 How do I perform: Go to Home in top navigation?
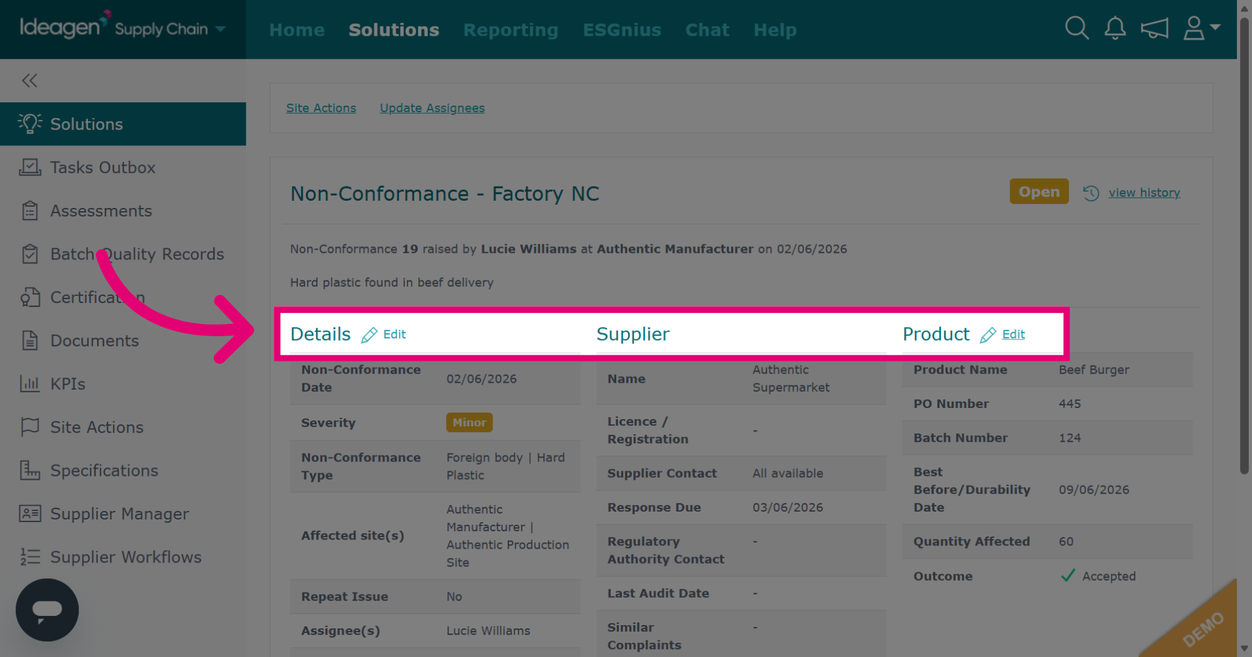click(297, 30)
